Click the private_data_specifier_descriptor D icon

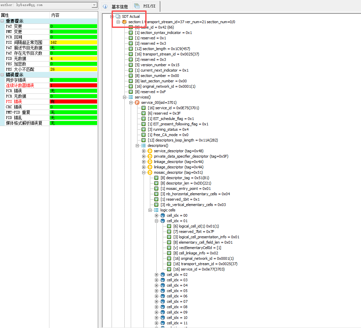[150, 156]
